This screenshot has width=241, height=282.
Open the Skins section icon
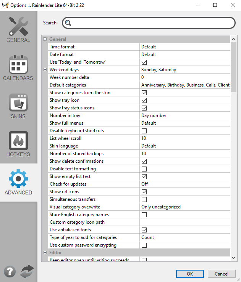pyautogui.click(x=18, y=103)
